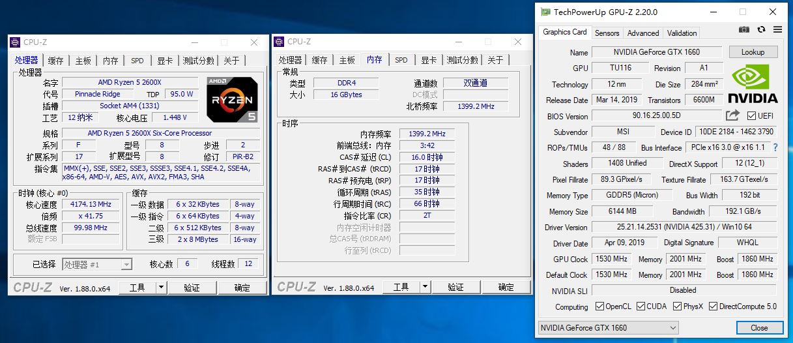Image resolution: width=793 pixels, height=343 pixels.
Task: Click the right CPU-Z title bar icon
Action: (280, 42)
